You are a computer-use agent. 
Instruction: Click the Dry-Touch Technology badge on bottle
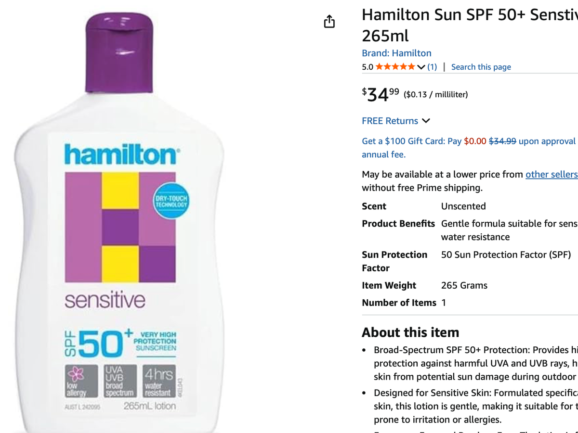point(171,201)
